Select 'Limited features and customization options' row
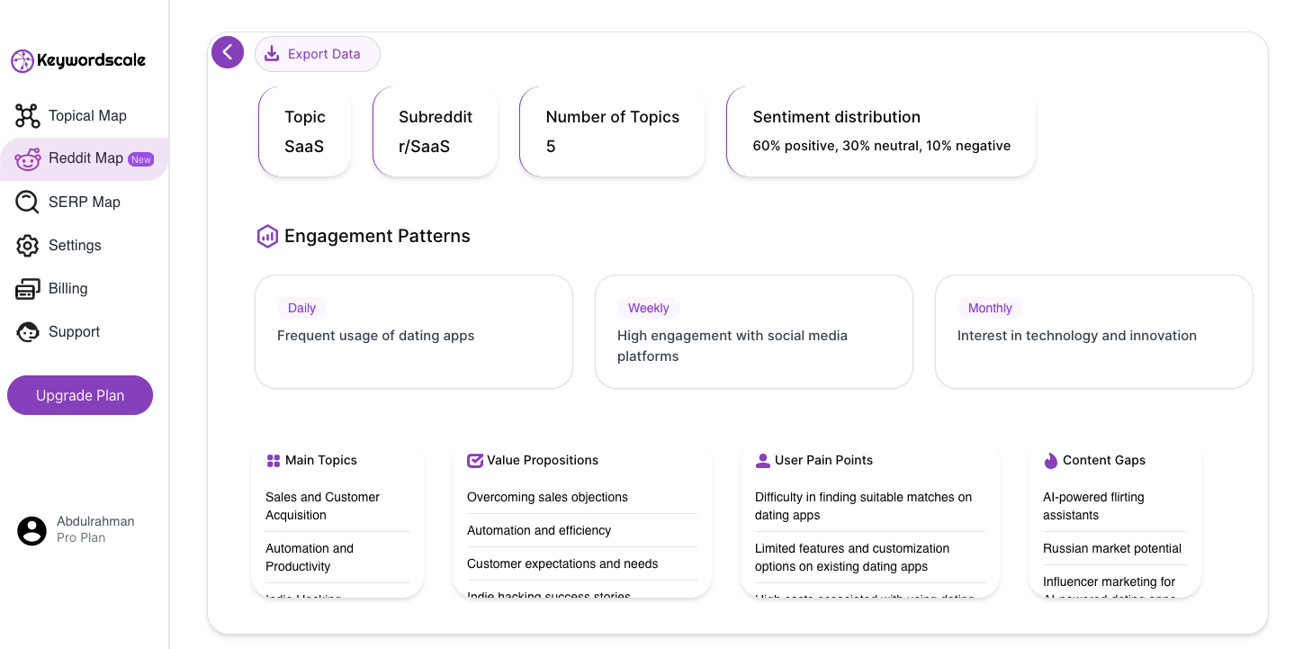Image resolution: width=1294 pixels, height=649 pixels. click(x=870, y=557)
